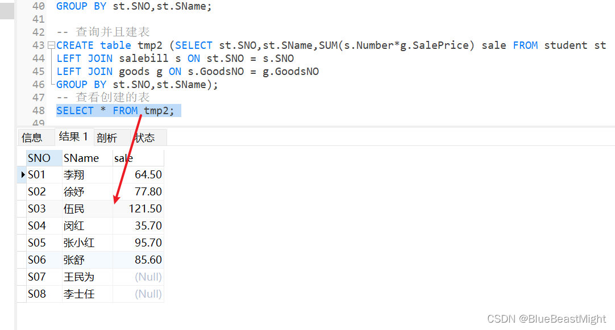Select cell S02 in SNO column
The height and width of the screenshot is (330, 615).
pyautogui.click(x=44, y=191)
